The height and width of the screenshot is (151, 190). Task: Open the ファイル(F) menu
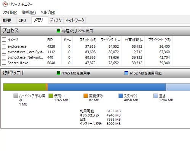(10, 13)
